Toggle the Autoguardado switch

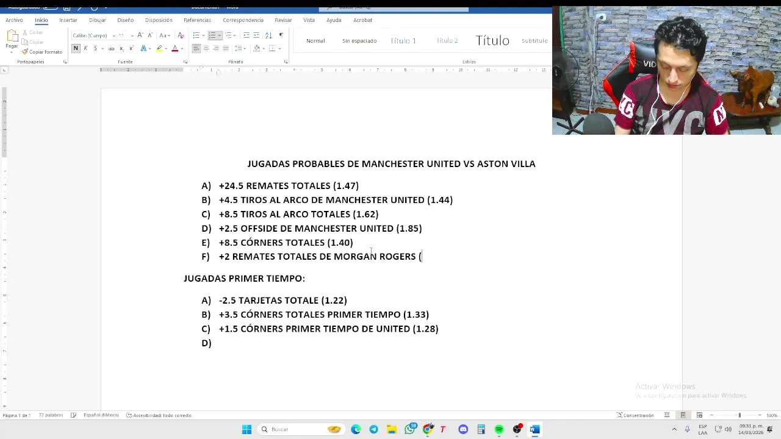pos(50,7)
